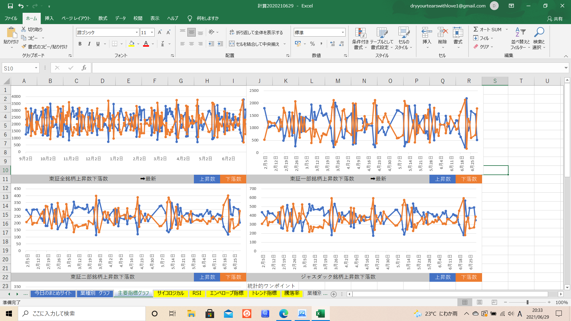Click Wrap Text 折り返して全体を表示する button
Viewport: 571px width, 321px height.
[256, 32]
